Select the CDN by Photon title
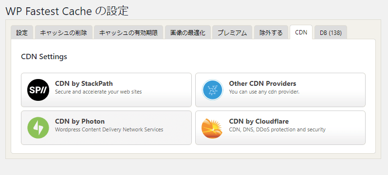The image size is (388, 175). pos(80,121)
